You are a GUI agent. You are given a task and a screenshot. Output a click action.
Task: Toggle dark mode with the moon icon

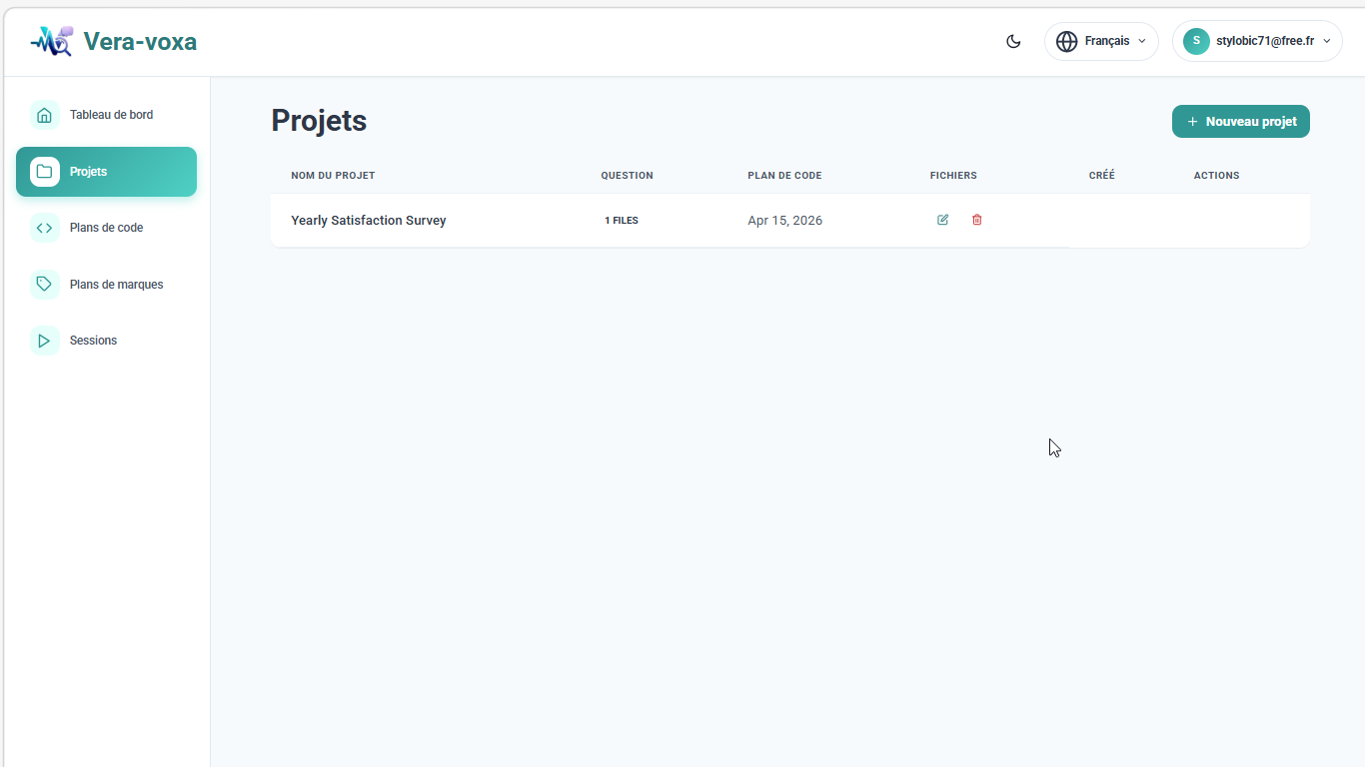tap(1013, 41)
